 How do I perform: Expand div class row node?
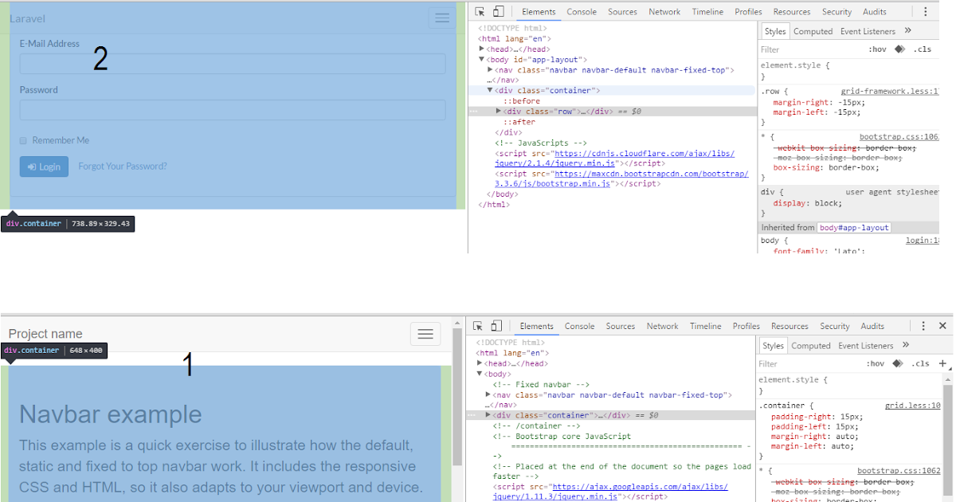coord(499,112)
